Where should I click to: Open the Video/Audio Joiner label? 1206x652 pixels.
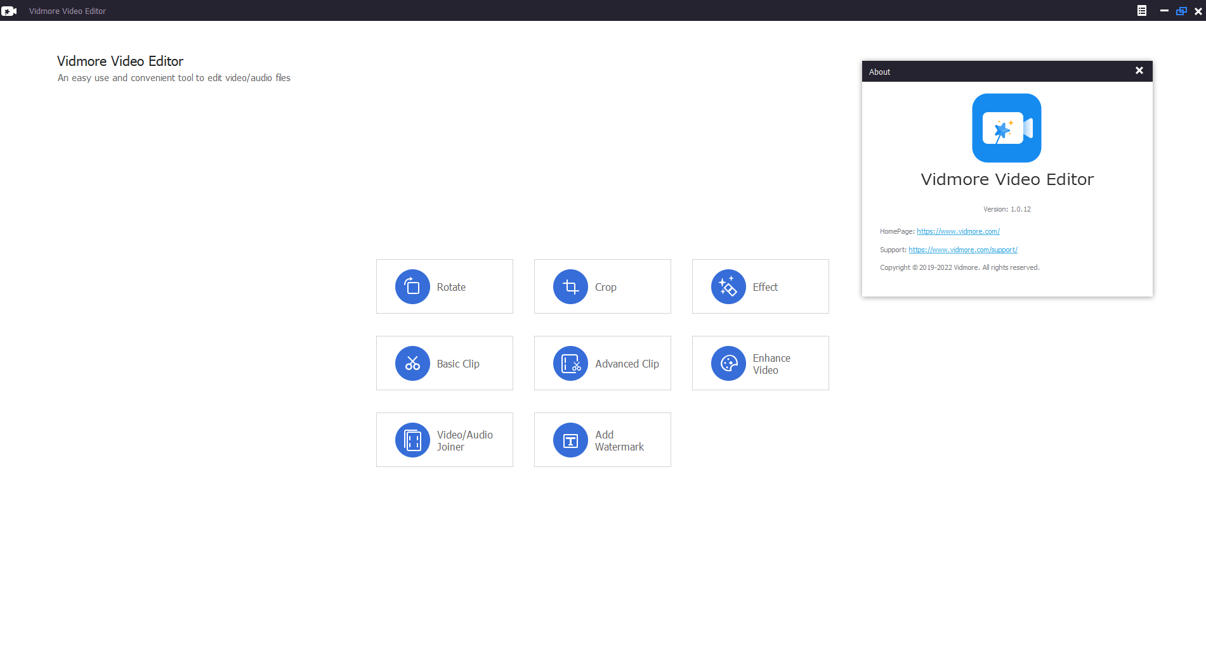[x=465, y=440]
